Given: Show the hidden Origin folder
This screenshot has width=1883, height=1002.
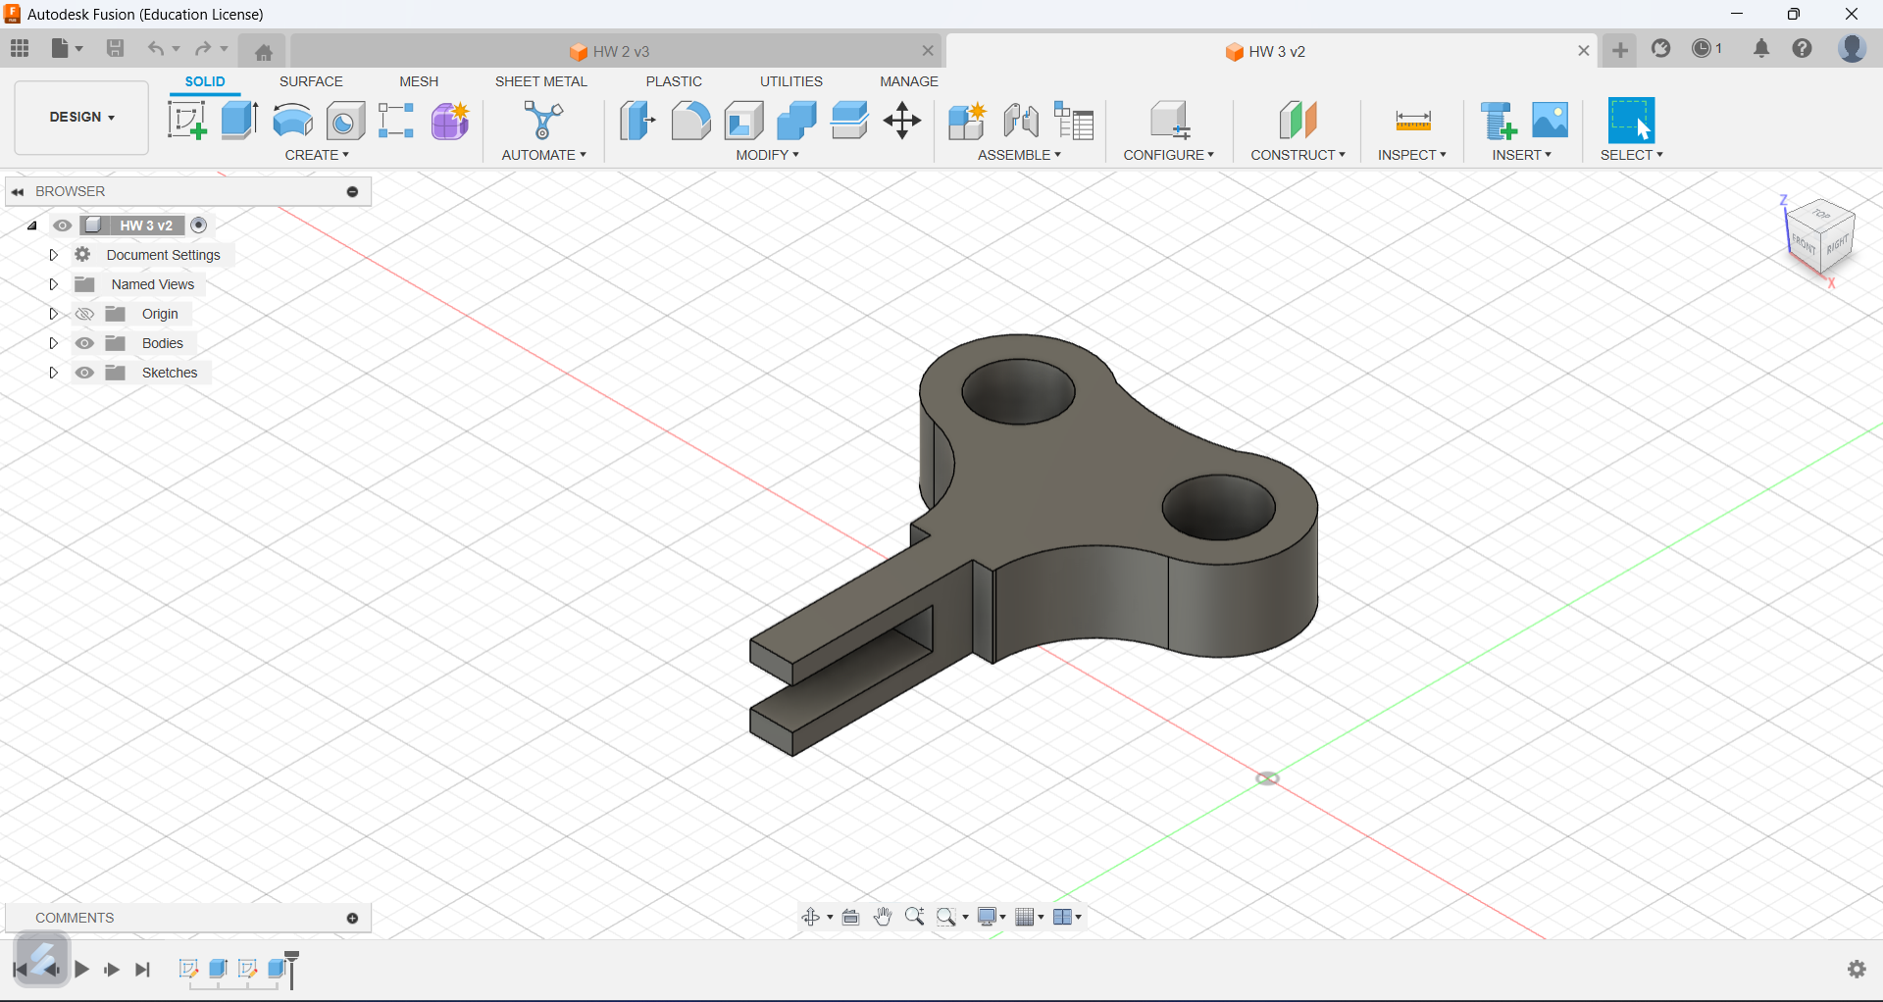Looking at the screenshot, I should 85,314.
